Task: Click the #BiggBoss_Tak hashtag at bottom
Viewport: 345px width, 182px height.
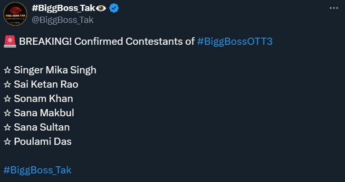Action: tap(38, 170)
